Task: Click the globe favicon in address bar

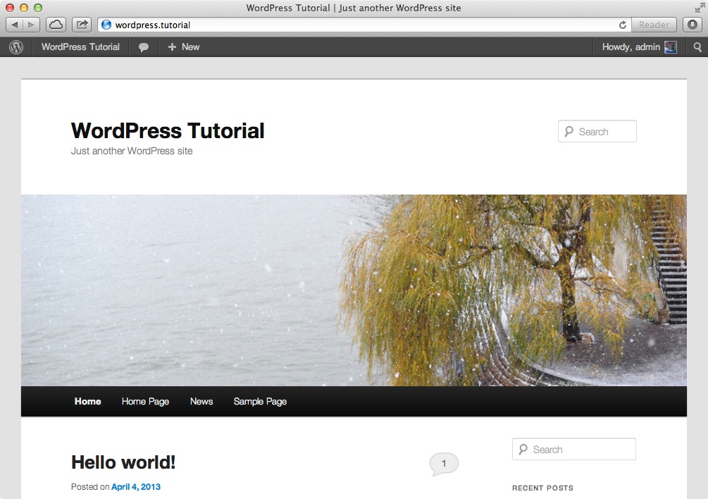Action: point(106,25)
